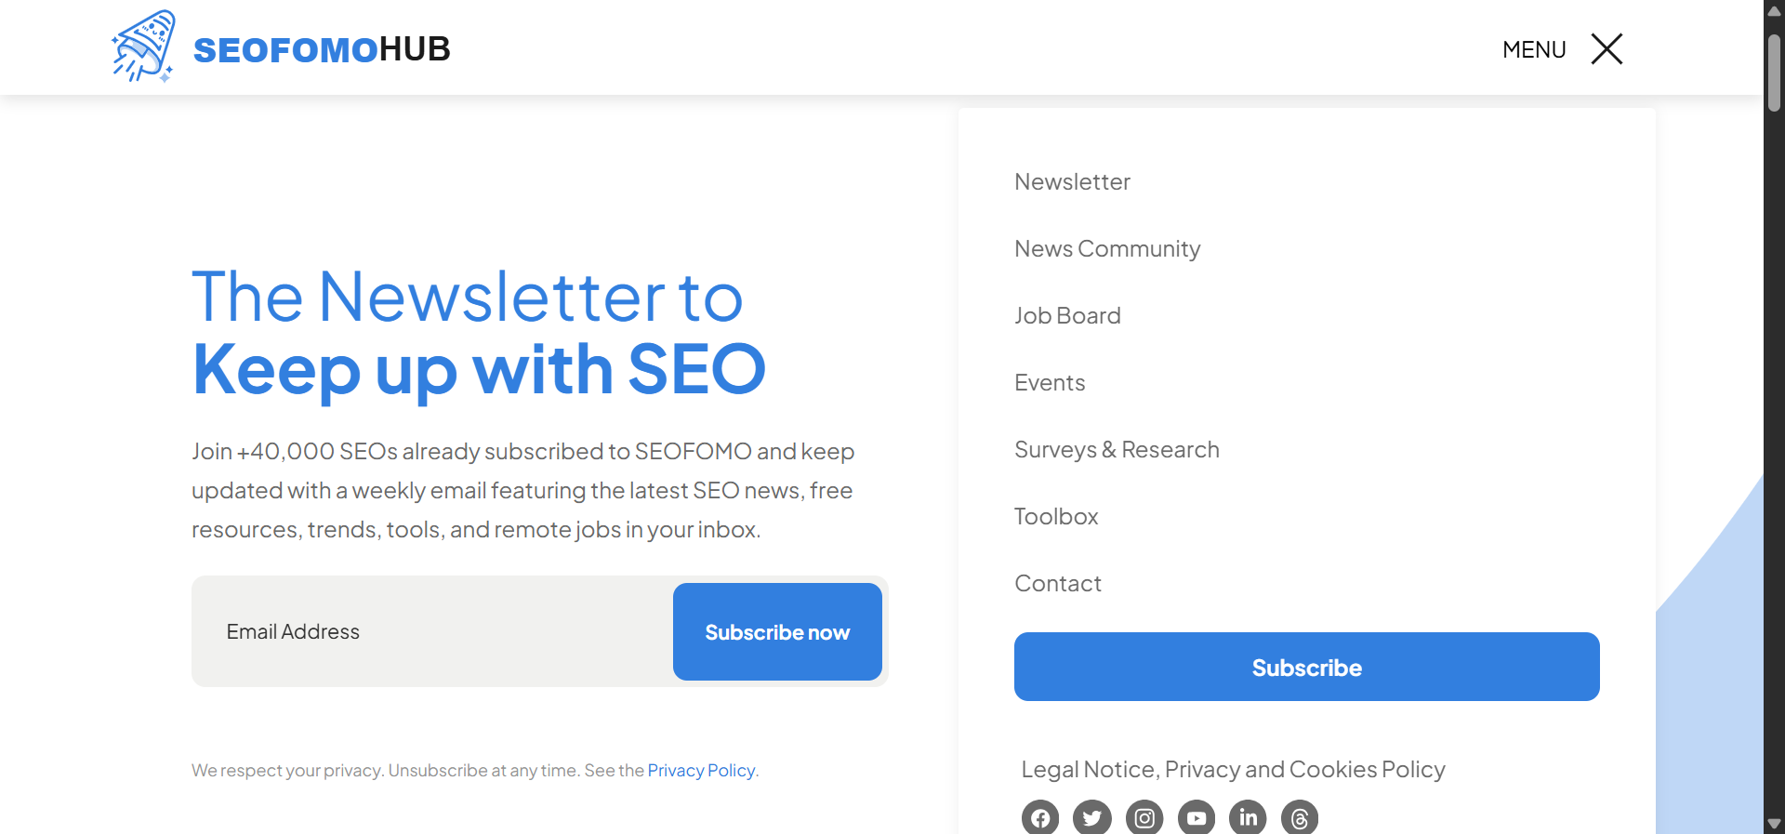The width and height of the screenshot is (1785, 834).
Task: Visit the Instagram account icon
Action: pos(1144,818)
